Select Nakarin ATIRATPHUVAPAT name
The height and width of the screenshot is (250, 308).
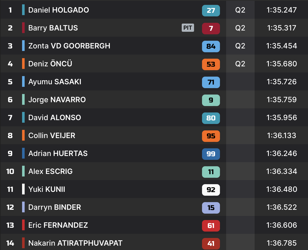(x=75, y=243)
